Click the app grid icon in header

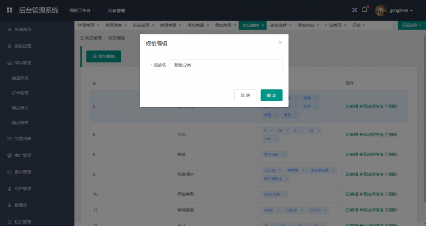coord(9,10)
